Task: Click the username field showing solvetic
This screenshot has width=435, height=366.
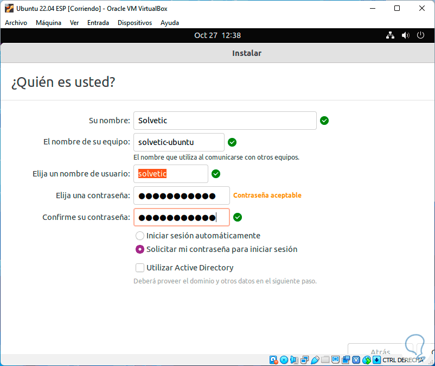Action: [171, 174]
